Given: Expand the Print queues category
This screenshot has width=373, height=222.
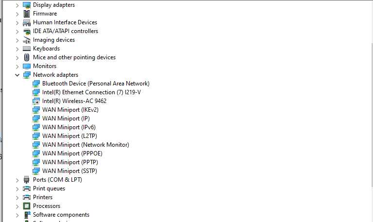Looking at the screenshot, I should 17,188.
